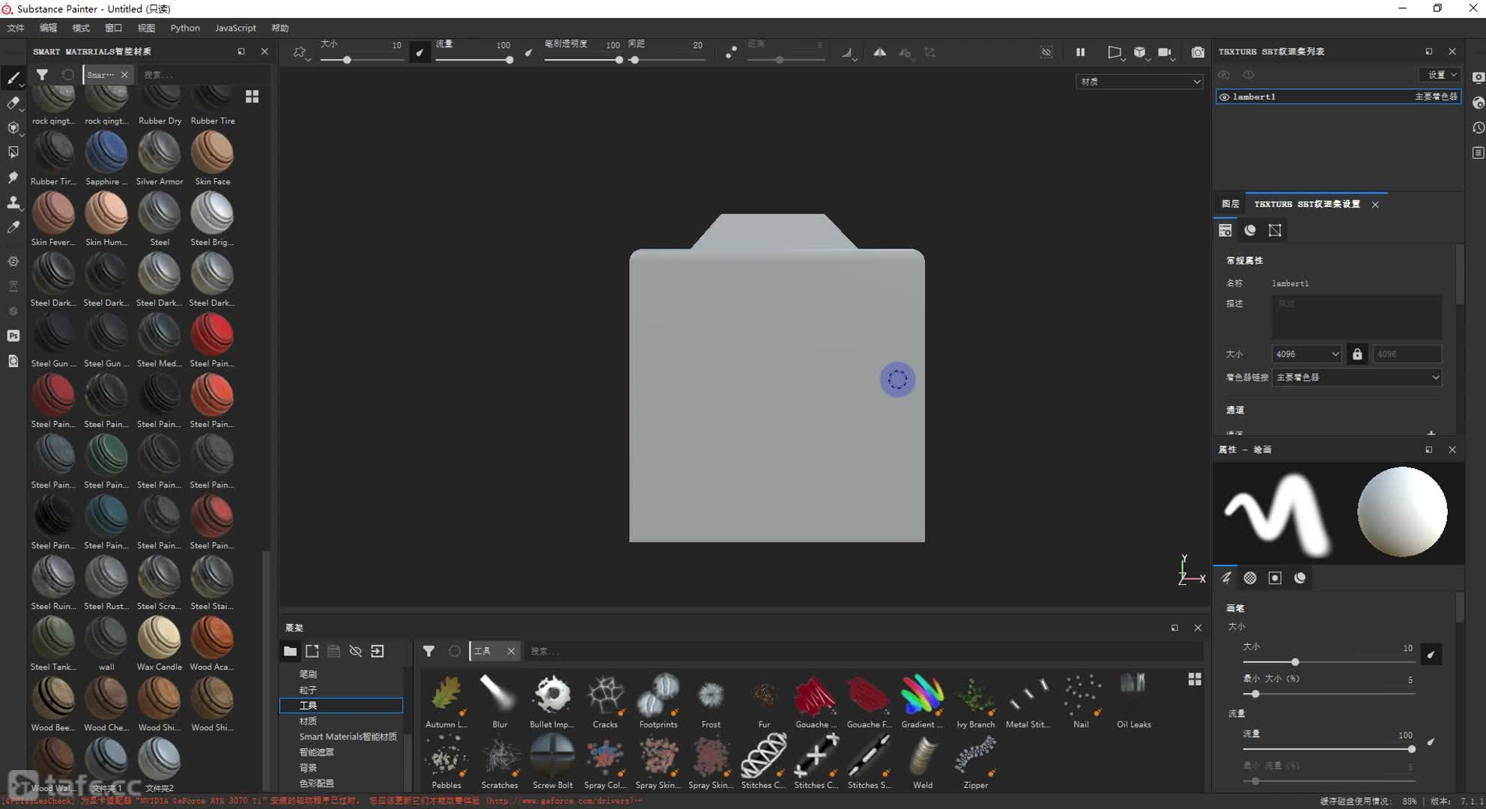Toggle size pen pressure in brush properties
This screenshot has width=1486, height=809.
click(x=1431, y=655)
